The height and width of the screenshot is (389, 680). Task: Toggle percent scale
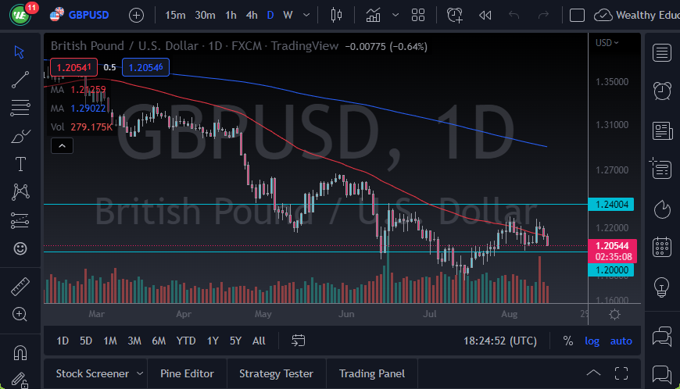coord(568,341)
